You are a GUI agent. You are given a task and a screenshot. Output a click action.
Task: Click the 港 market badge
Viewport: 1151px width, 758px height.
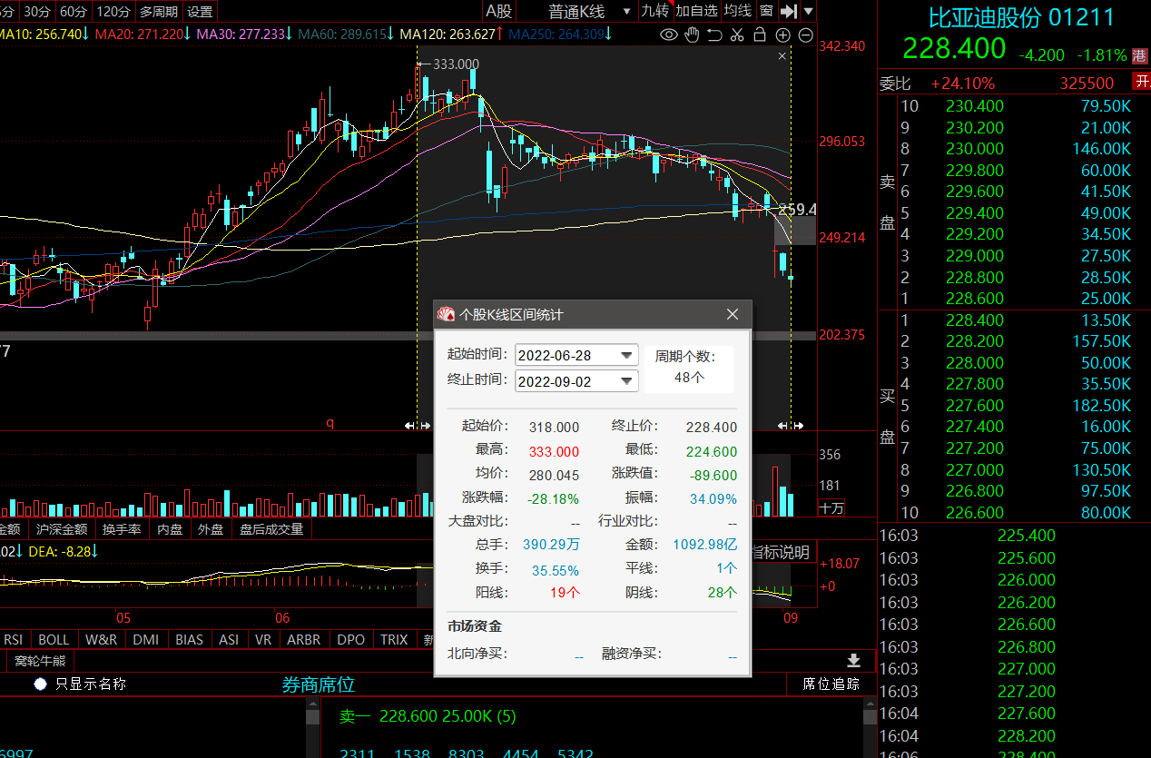pyautogui.click(x=1140, y=54)
